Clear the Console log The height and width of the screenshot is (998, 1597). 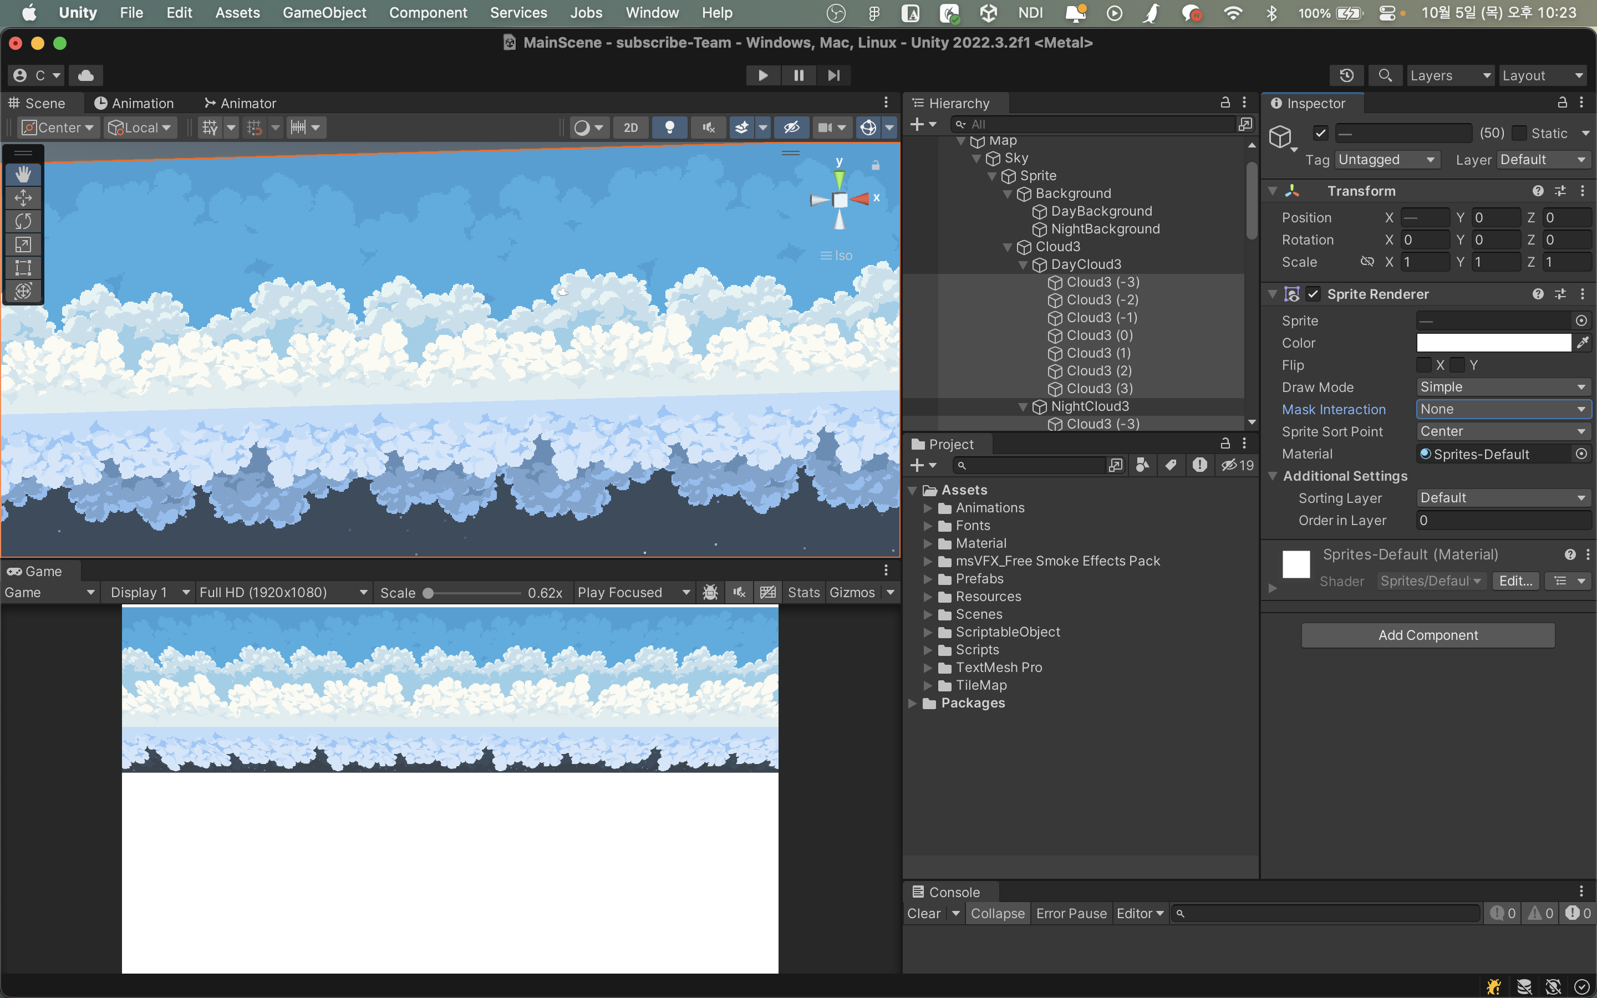tap(923, 914)
